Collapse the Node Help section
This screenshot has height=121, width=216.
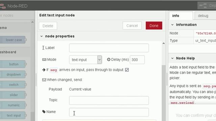(172, 58)
